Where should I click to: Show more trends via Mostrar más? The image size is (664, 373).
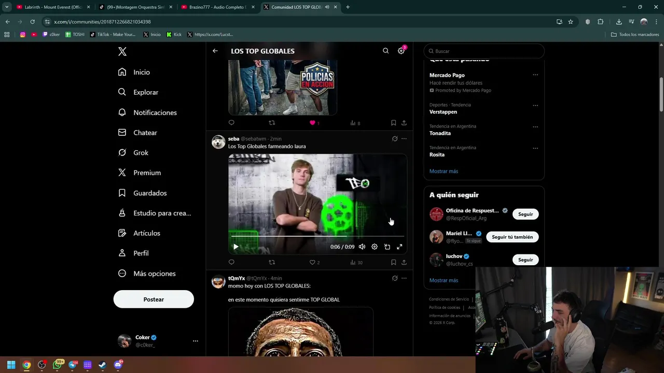pyautogui.click(x=444, y=171)
